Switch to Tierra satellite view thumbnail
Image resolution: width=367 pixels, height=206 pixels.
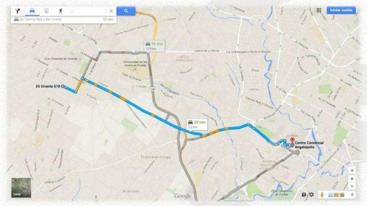pos(21,187)
